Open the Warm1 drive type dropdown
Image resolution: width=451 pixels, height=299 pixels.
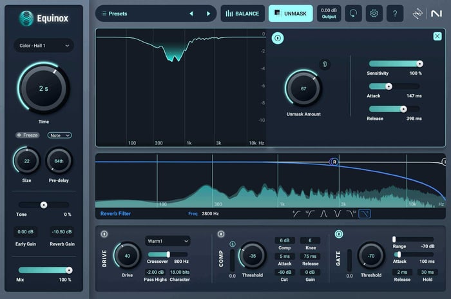coord(168,241)
